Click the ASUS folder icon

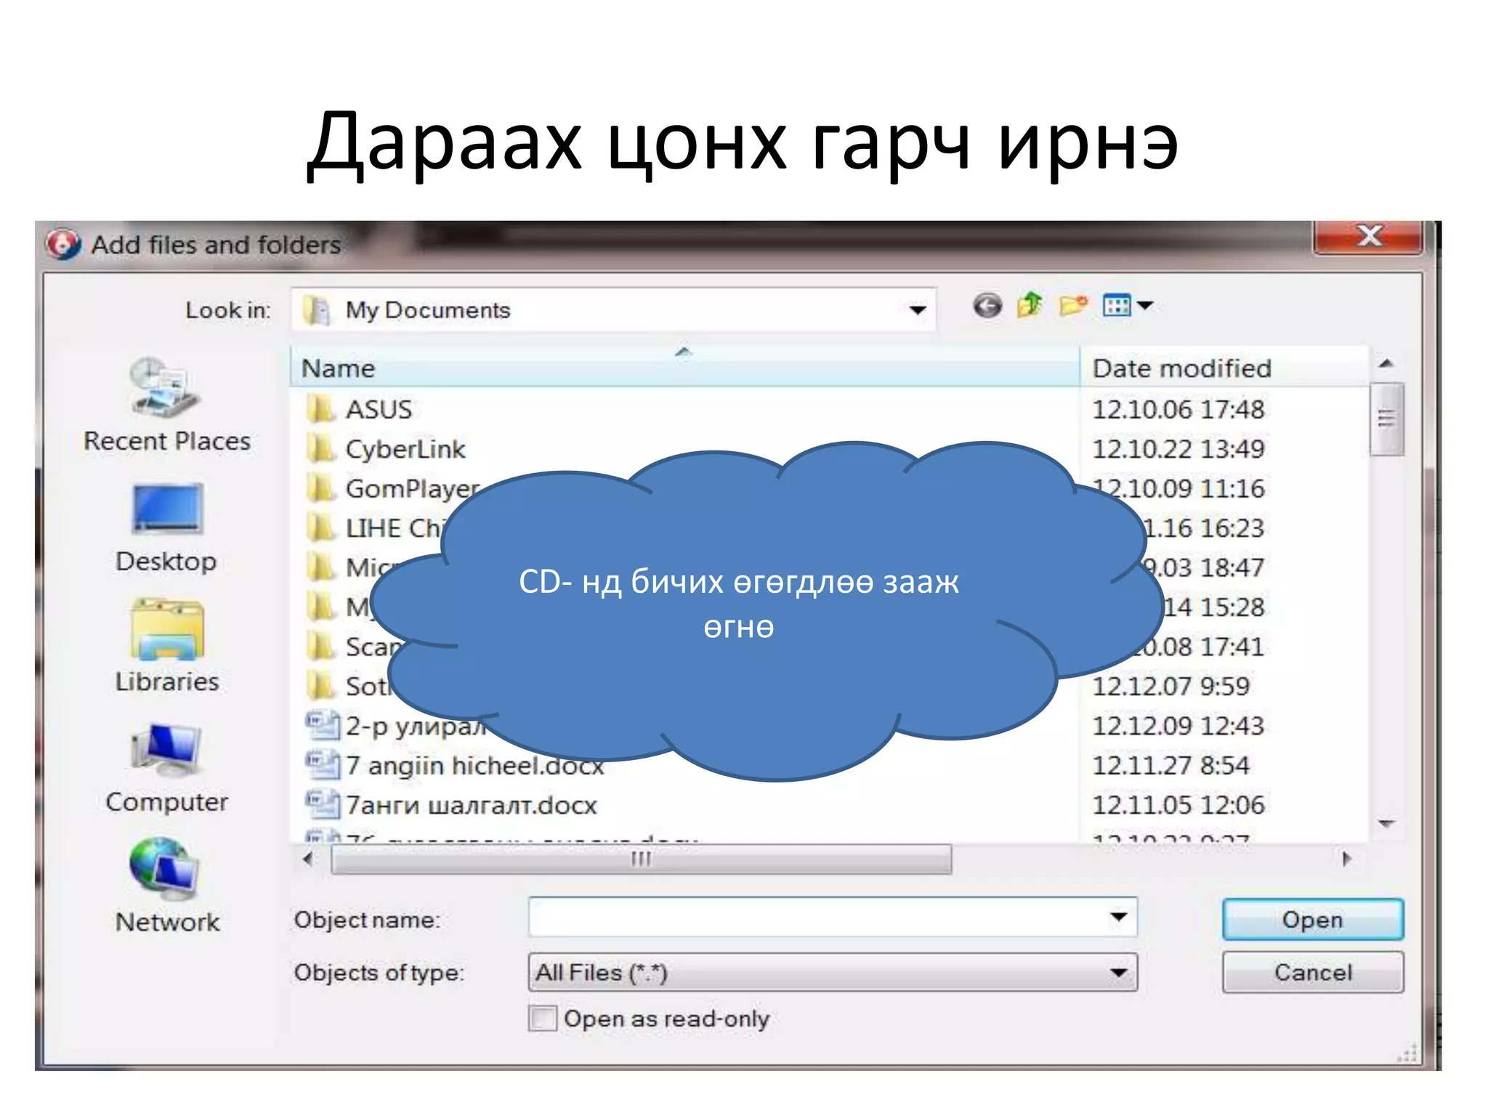320,409
